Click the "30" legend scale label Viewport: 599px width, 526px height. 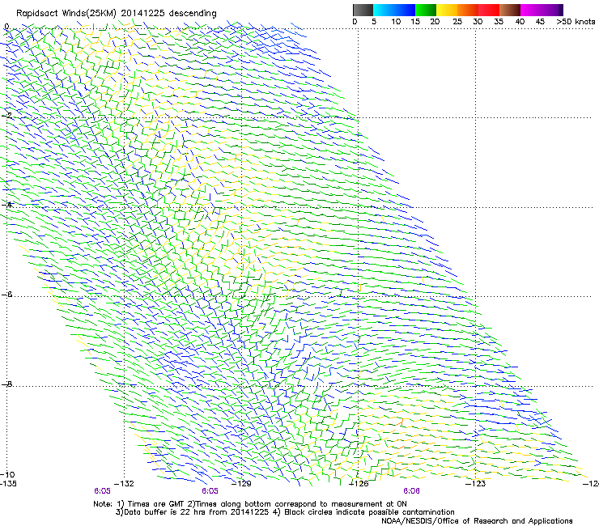478,22
